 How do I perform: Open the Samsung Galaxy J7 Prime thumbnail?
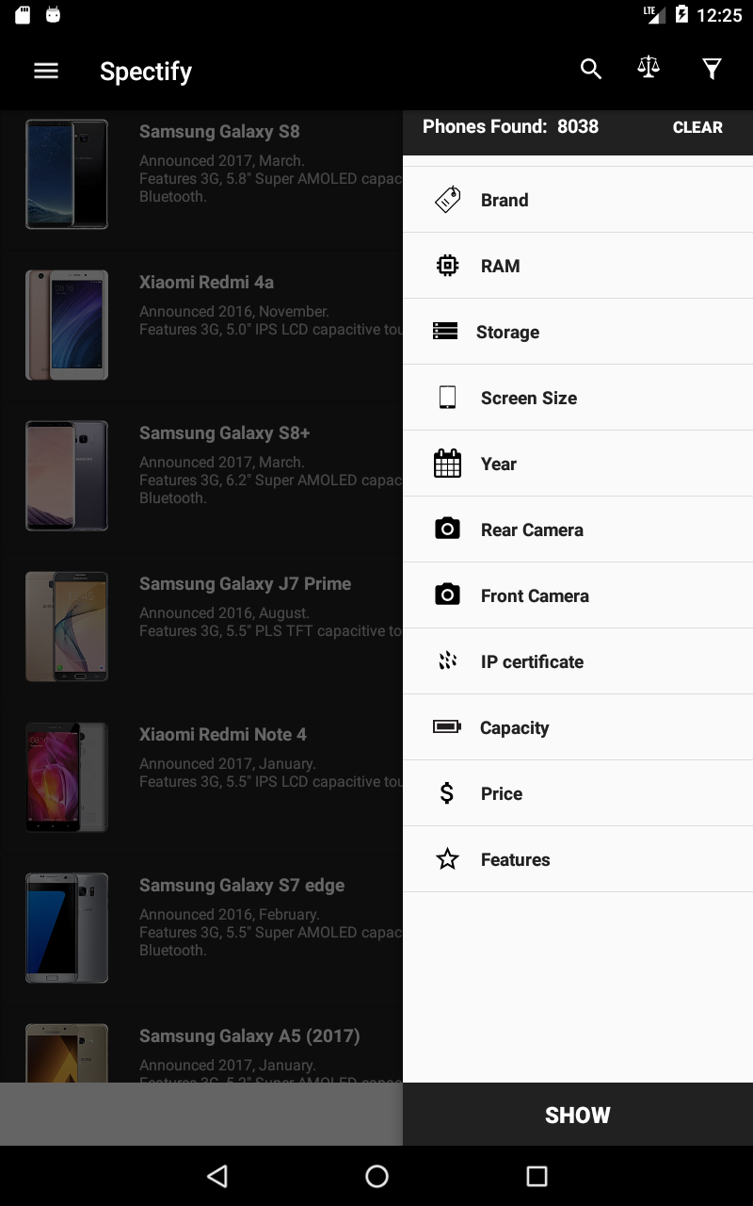point(67,627)
